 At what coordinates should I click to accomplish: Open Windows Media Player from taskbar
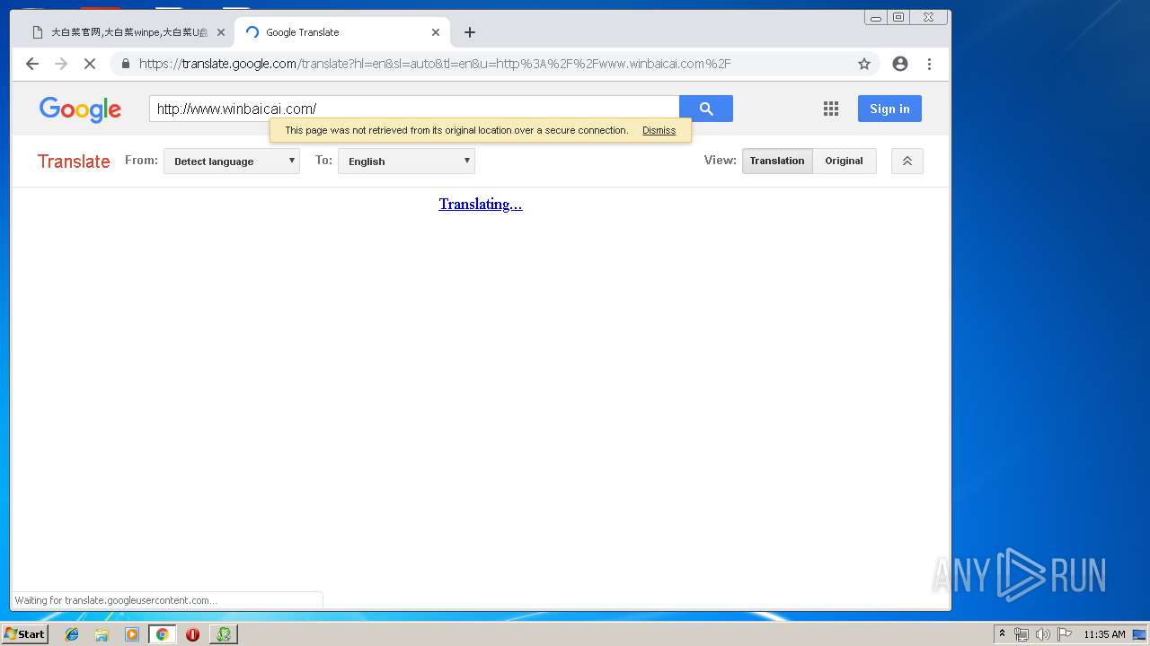coord(132,634)
